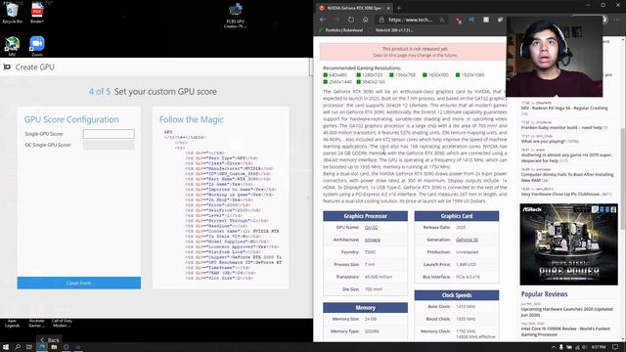Add this page to favorites with the star
The height and width of the screenshot is (352, 626).
coord(441,20)
